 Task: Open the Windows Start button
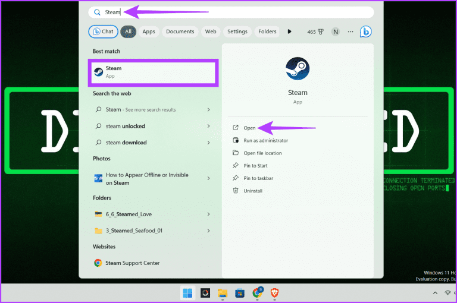click(x=187, y=293)
